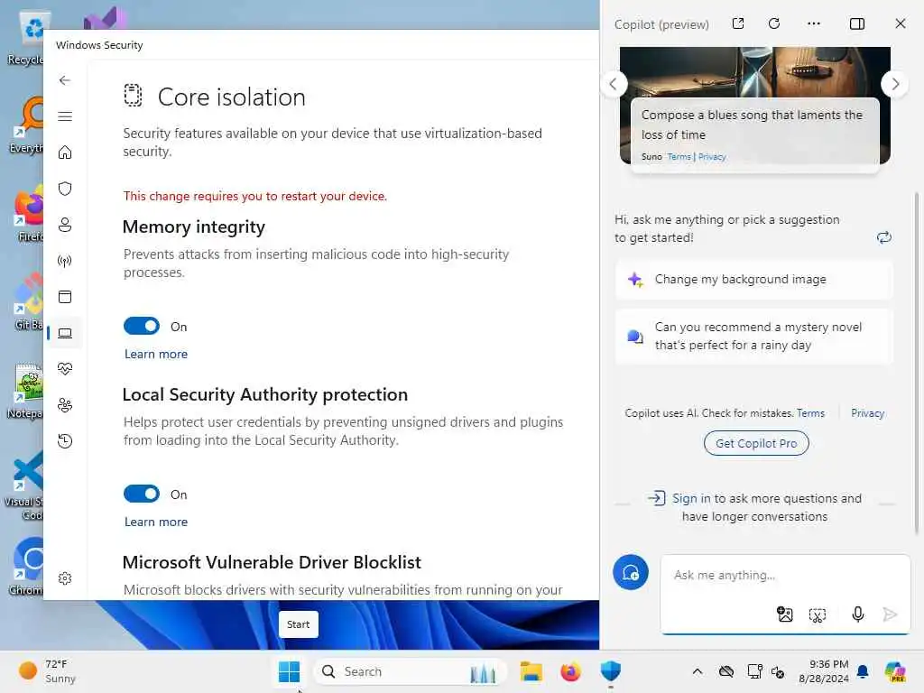Choose mystery novel recommendation suggestion
Screen dimensions: 924x693
click(x=754, y=336)
